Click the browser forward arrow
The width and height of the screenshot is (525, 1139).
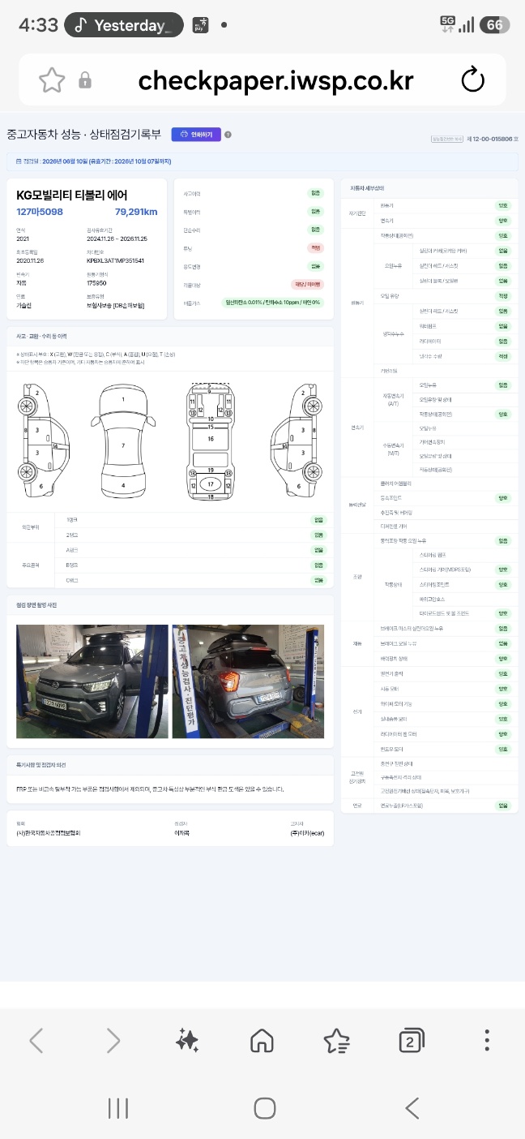click(x=113, y=1040)
